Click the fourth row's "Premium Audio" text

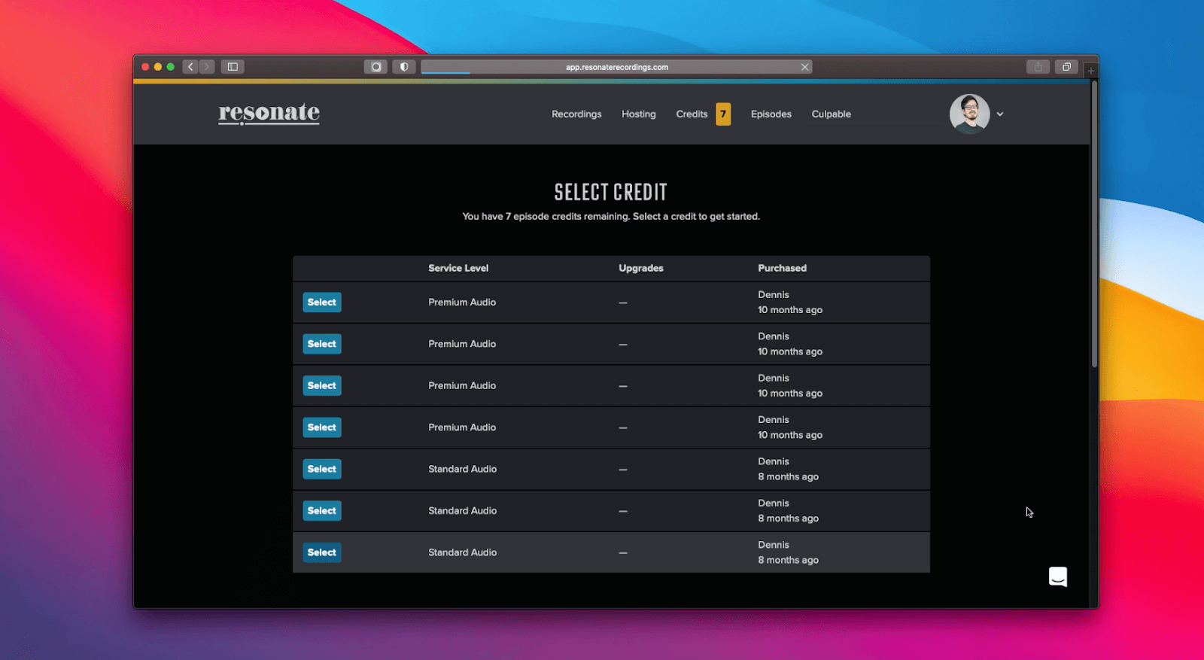tap(462, 427)
